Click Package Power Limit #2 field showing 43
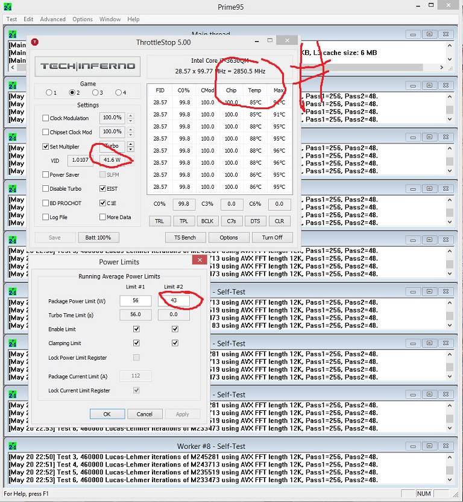The width and height of the screenshot is (463, 502). pyautogui.click(x=174, y=300)
